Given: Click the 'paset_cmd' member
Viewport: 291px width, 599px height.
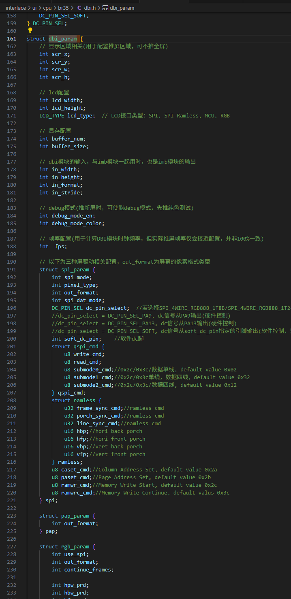Looking at the screenshot, I should [75, 477].
